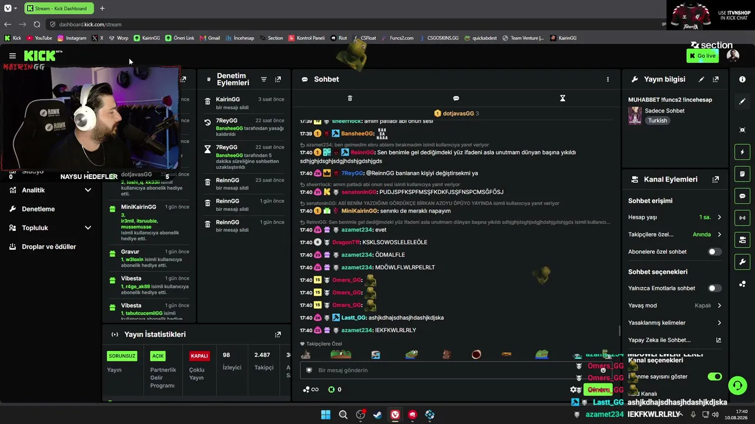Viewport: 755px width, 424px height.
Task: Open the Instagram bookmark
Action: click(72, 38)
